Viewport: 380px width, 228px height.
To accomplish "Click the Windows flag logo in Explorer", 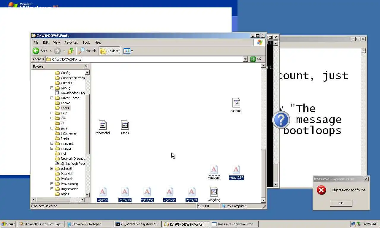I will pos(260,42).
